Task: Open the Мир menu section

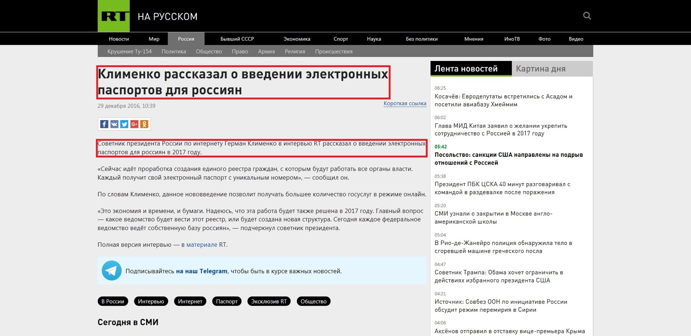Action: 154,39
